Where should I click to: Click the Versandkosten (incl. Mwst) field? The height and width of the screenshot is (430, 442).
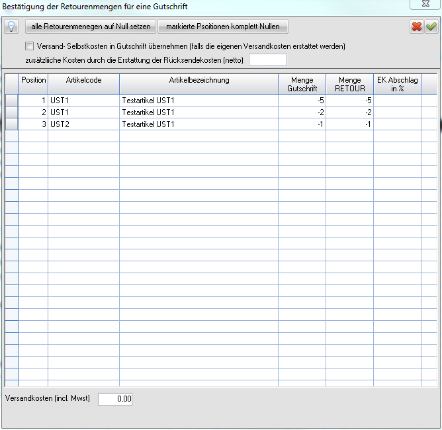[x=115, y=399]
